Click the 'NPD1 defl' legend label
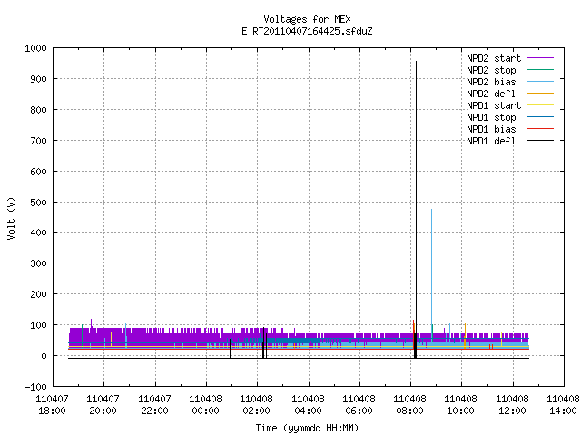 click(491, 141)
